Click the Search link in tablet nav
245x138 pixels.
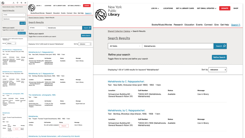point(88,13)
